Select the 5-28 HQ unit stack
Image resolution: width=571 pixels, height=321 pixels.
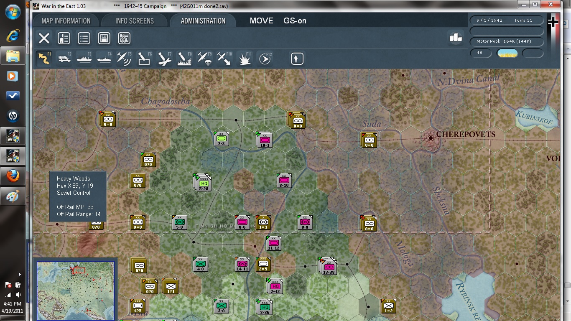[x=203, y=183]
